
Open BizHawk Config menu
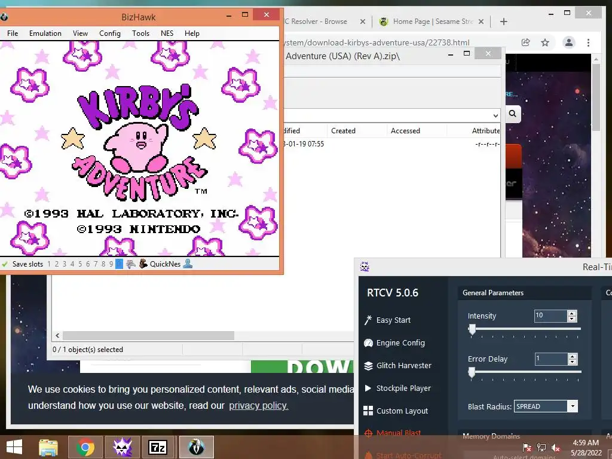coord(110,33)
